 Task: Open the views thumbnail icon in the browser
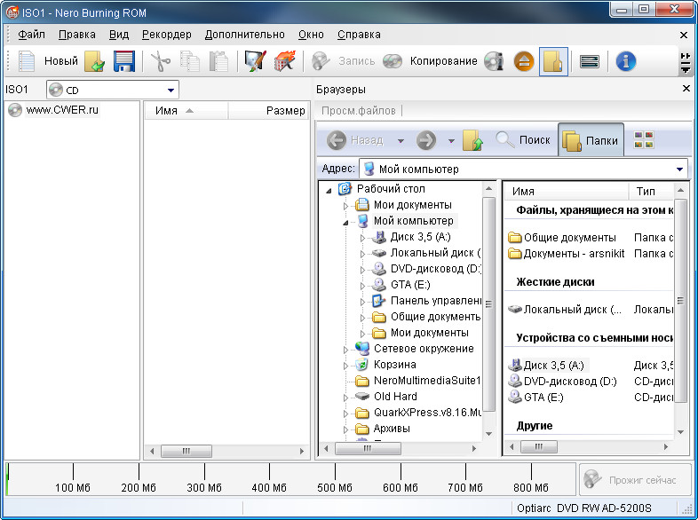click(644, 140)
